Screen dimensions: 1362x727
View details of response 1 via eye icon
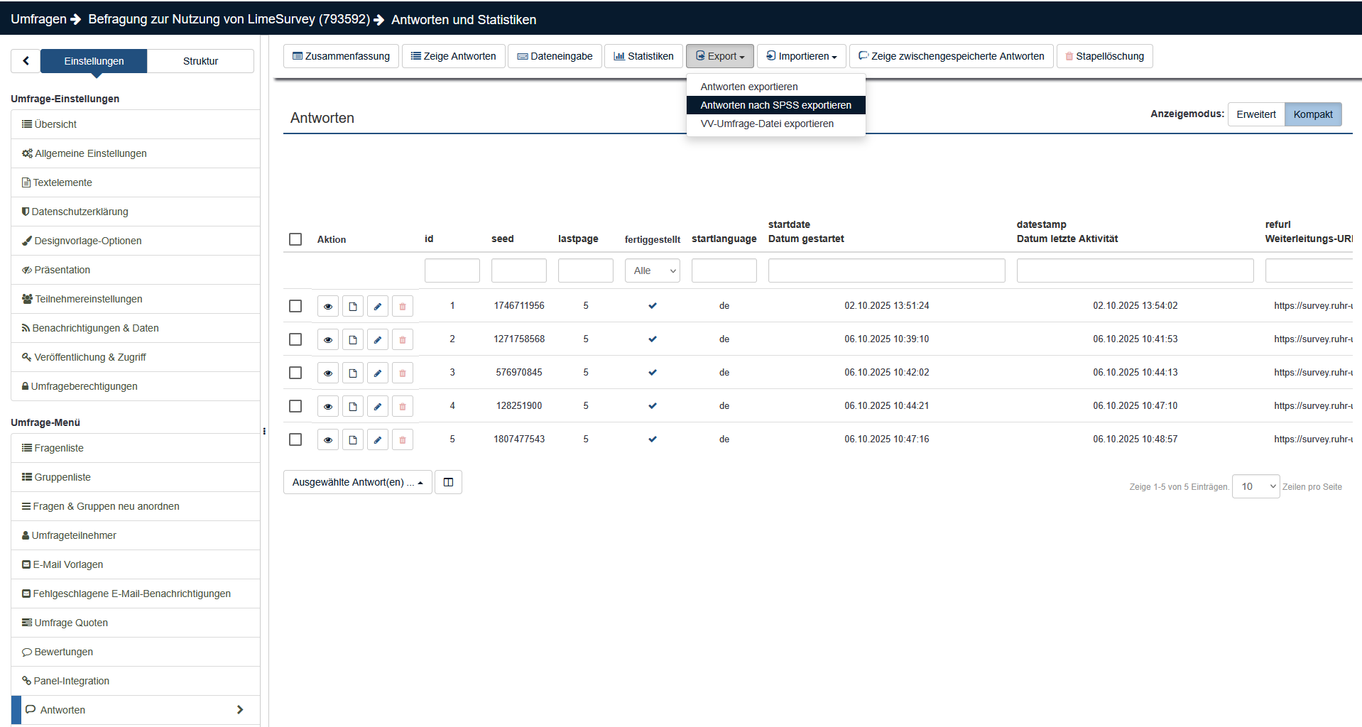coord(327,306)
